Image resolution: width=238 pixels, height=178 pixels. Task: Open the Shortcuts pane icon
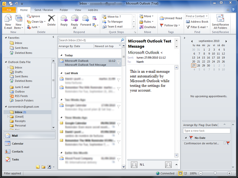click(x=49, y=167)
